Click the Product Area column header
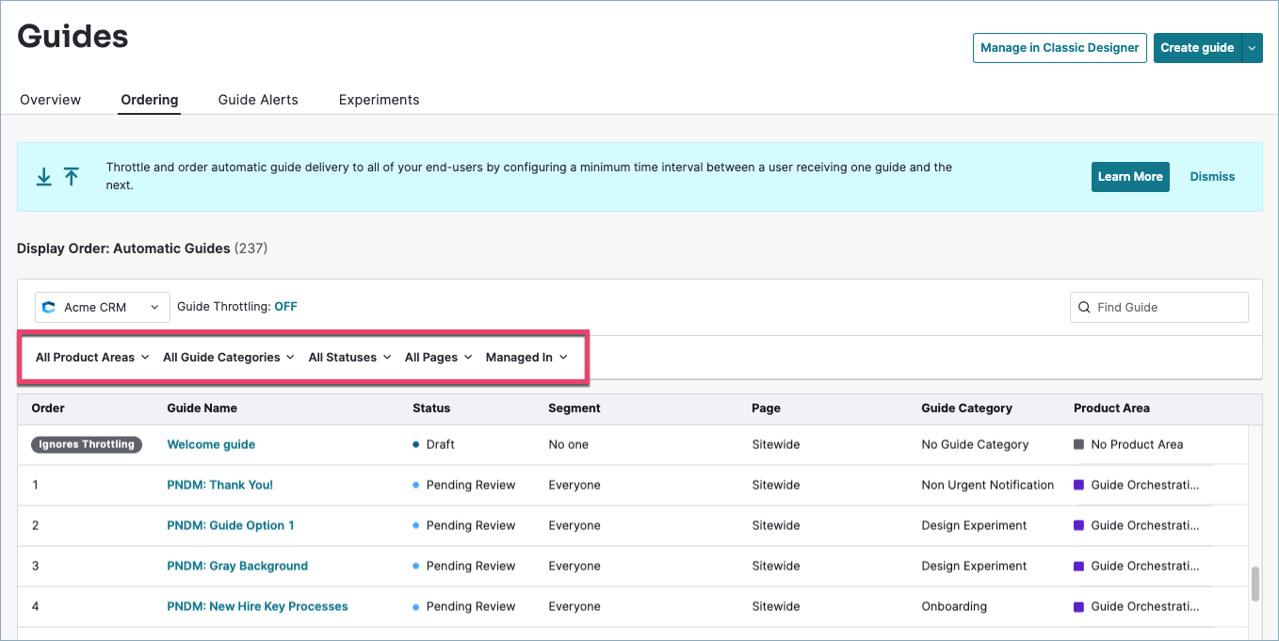Image resolution: width=1279 pixels, height=641 pixels. pyautogui.click(x=1111, y=409)
